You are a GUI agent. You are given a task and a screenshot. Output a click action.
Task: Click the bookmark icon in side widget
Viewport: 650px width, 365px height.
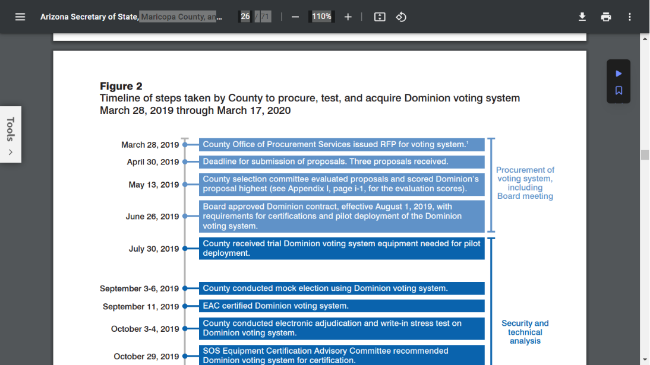(x=619, y=91)
